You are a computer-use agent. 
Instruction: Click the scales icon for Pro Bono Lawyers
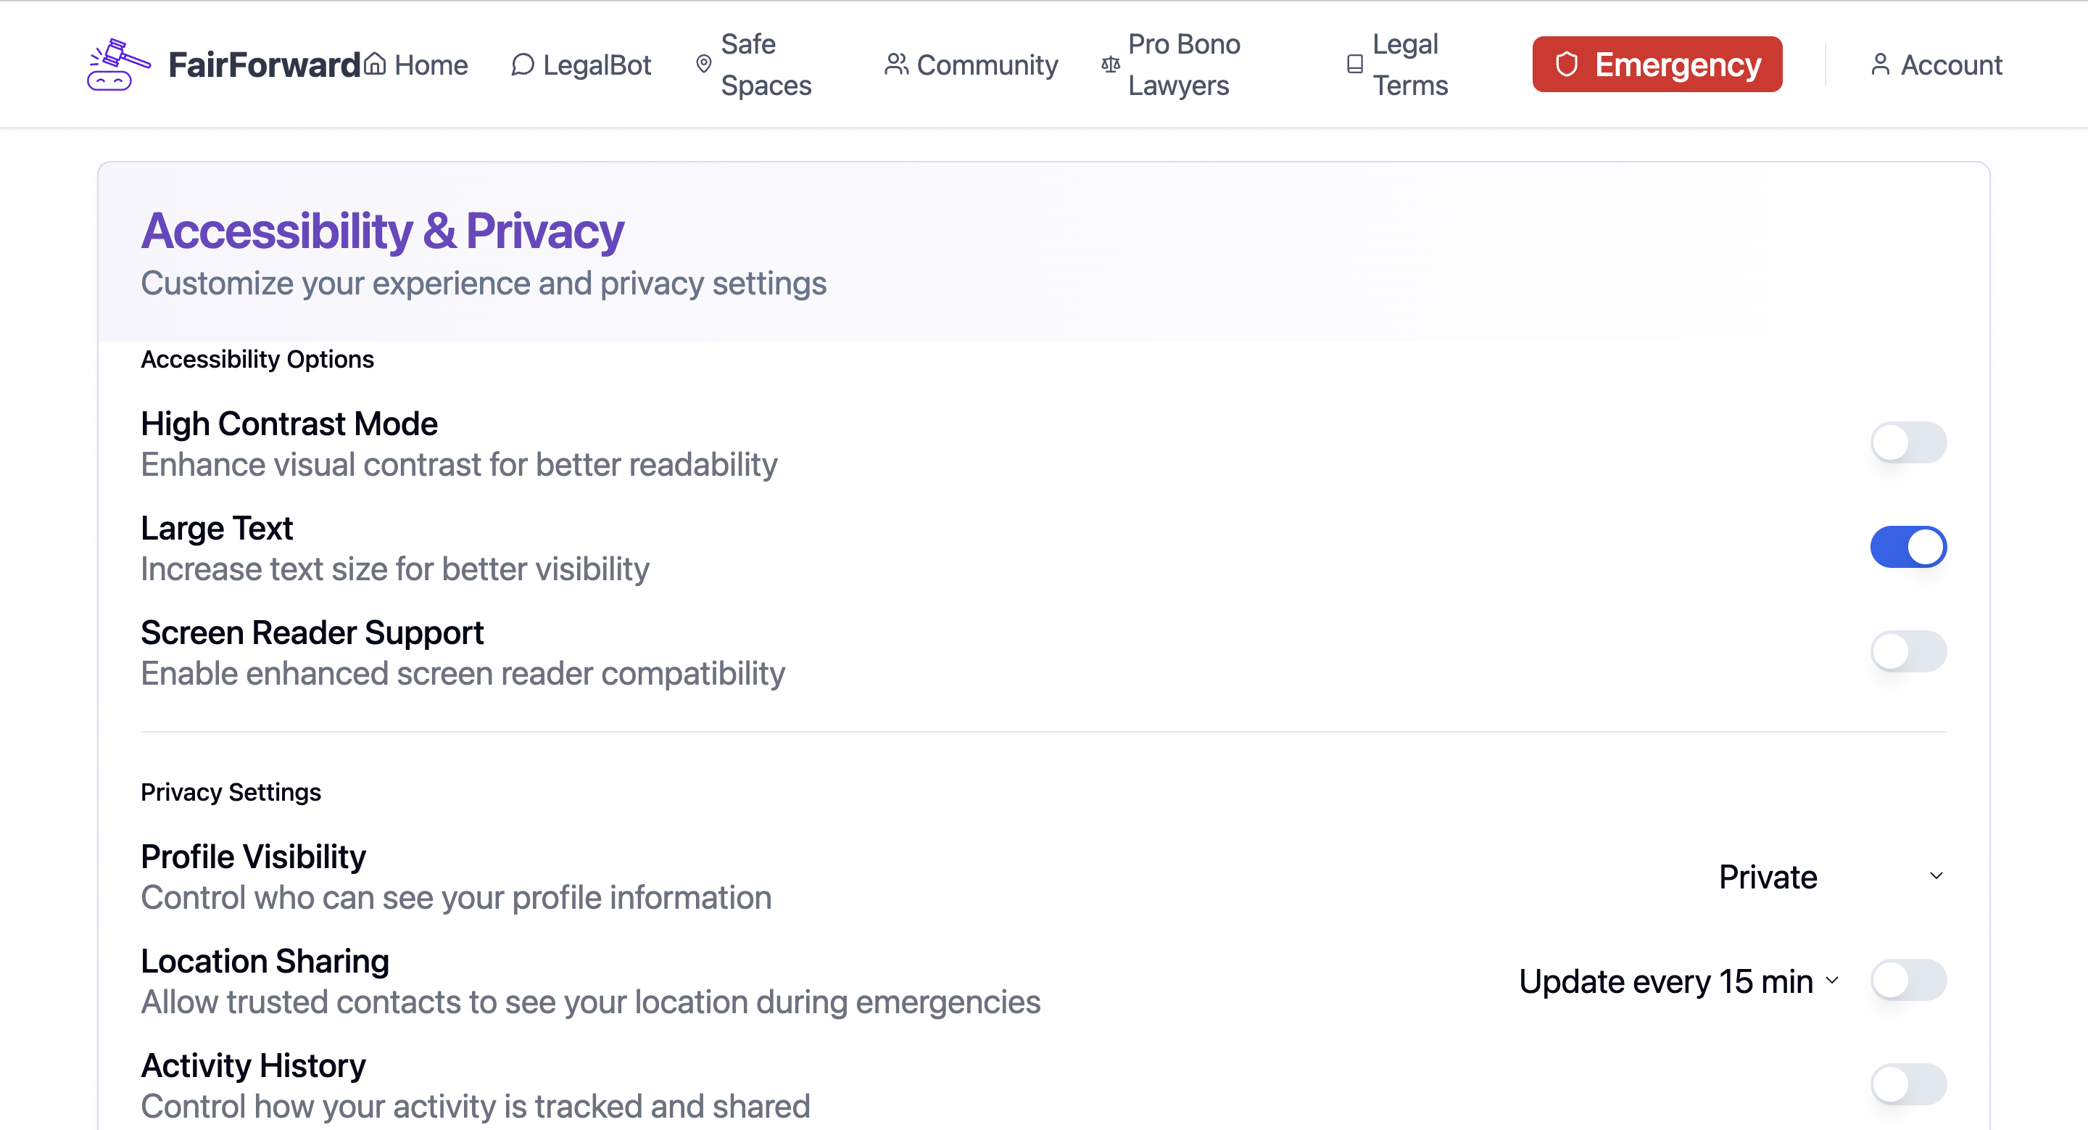coord(1111,64)
